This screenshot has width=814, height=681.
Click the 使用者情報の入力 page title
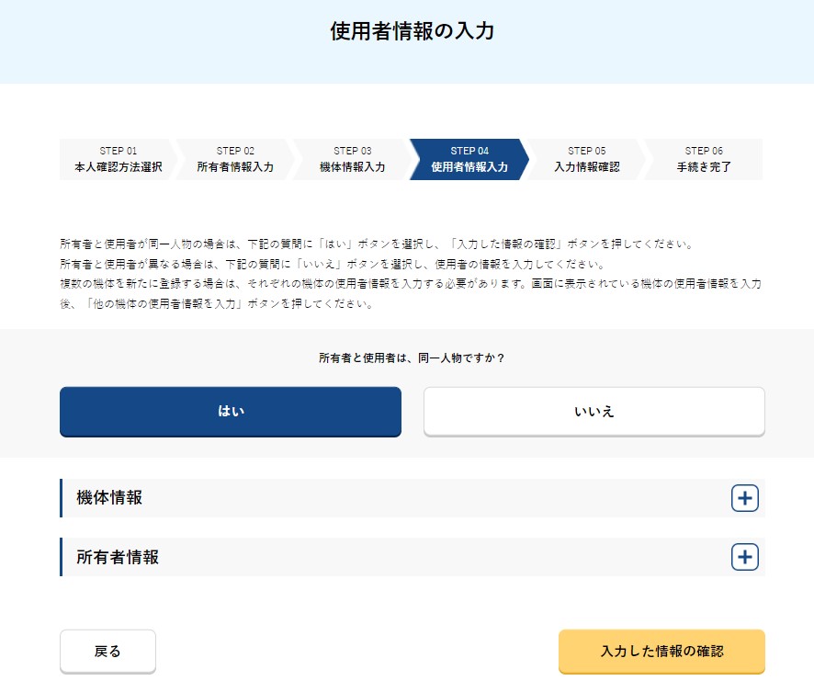[x=413, y=31]
